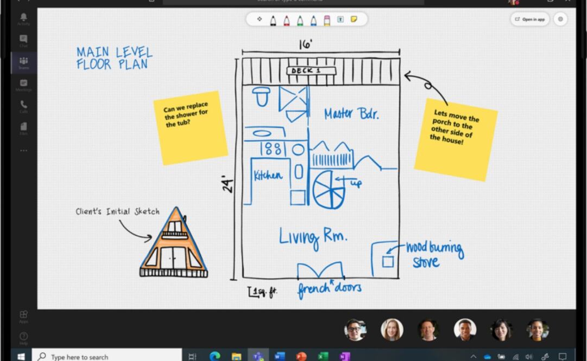Open whiteboard settings gear
This screenshot has width=587, height=361.
tap(560, 20)
